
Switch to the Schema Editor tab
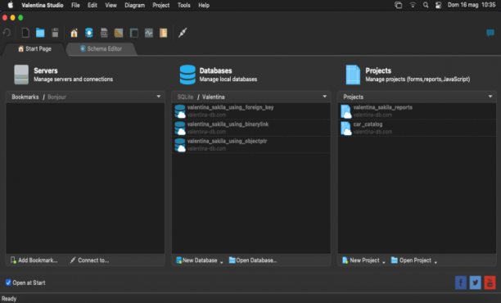coord(101,49)
